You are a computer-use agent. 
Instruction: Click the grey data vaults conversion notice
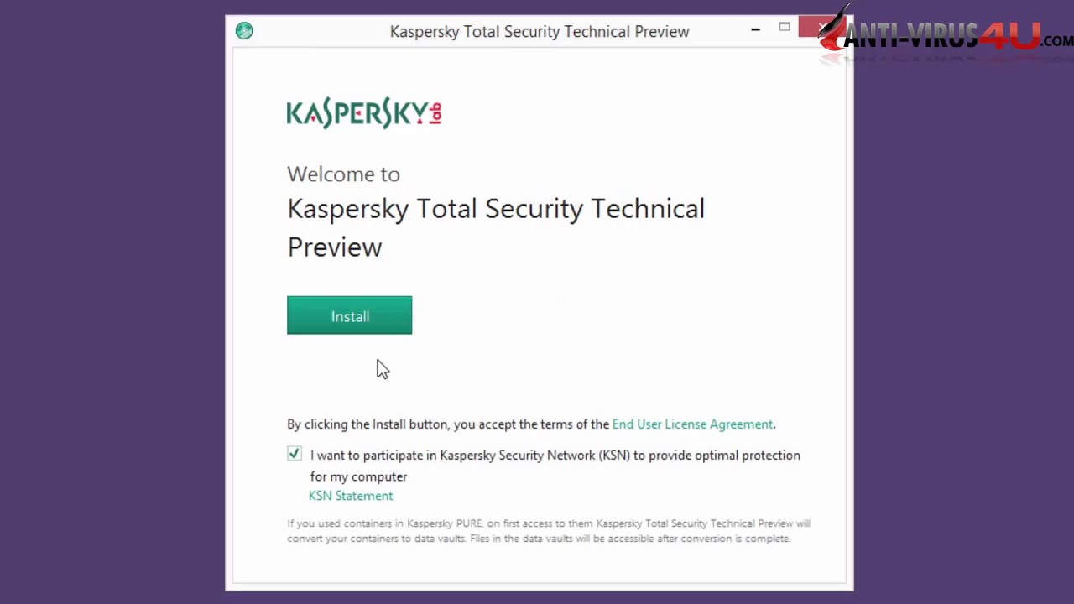point(548,531)
